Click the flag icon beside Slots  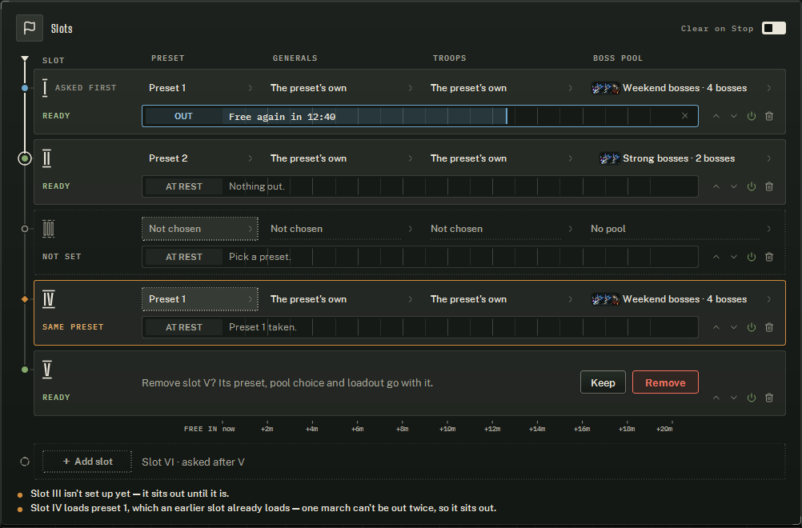coord(30,28)
